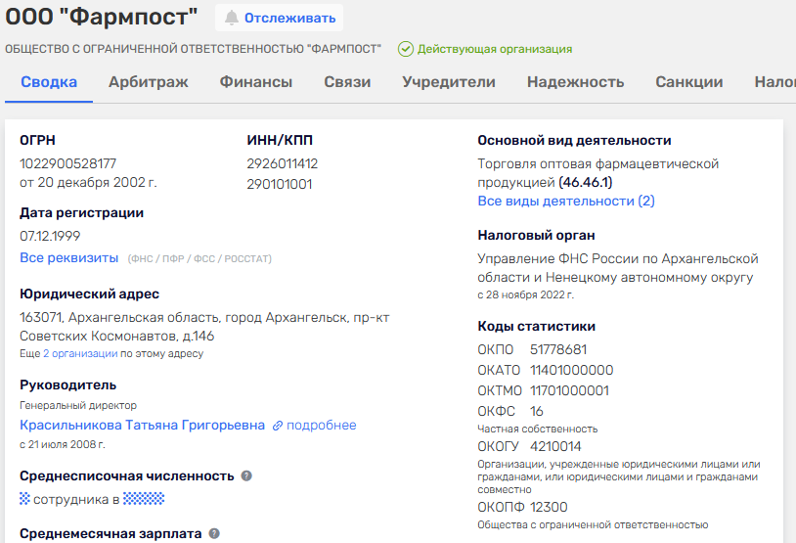The height and width of the screenshot is (543, 796).
Task: Open help icon beside Среднесписочная численность
Action: click(x=246, y=475)
